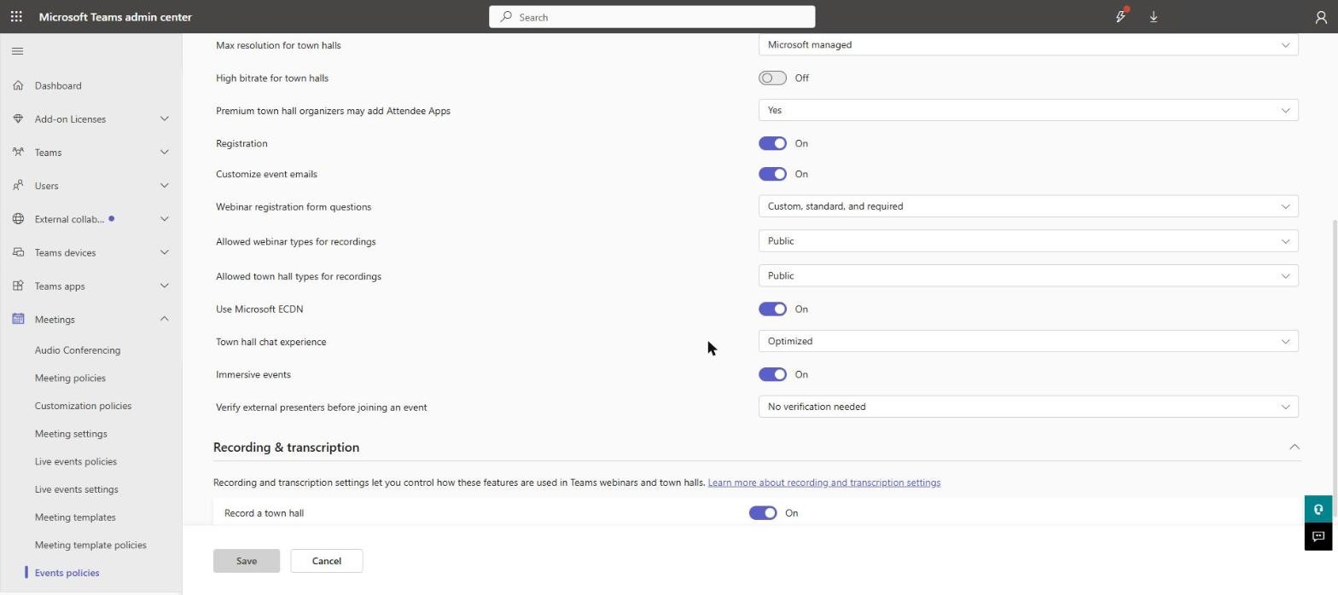Open Live events policies page

click(x=76, y=461)
